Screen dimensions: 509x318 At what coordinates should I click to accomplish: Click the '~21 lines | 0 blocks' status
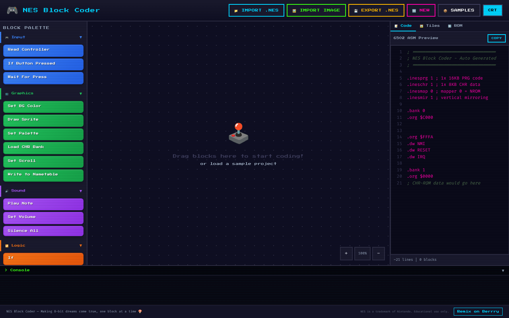coord(415,260)
